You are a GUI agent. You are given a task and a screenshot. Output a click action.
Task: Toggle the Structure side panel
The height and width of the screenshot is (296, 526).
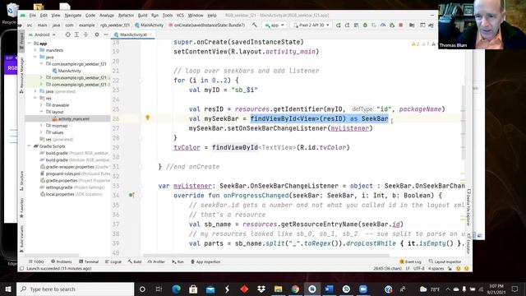[x=22, y=181]
